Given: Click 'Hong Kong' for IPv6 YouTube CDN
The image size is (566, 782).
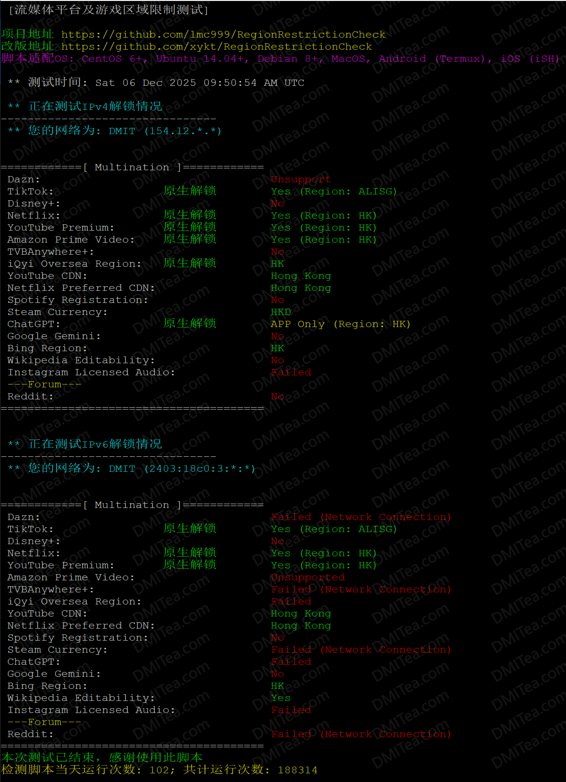Looking at the screenshot, I should 301,613.
